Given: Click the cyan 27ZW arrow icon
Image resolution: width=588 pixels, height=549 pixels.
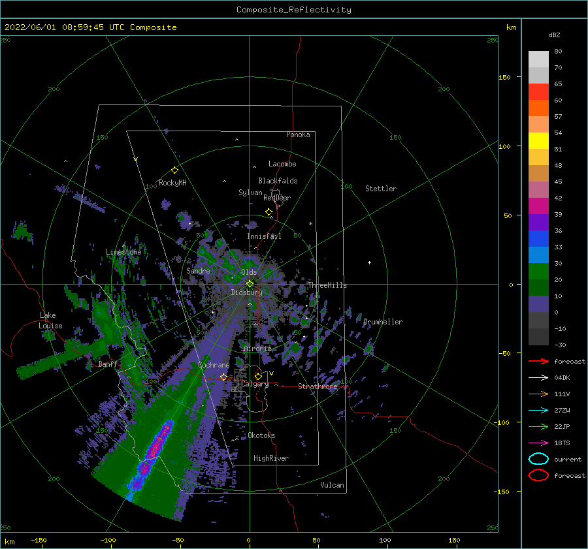Looking at the screenshot, I should [x=538, y=411].
